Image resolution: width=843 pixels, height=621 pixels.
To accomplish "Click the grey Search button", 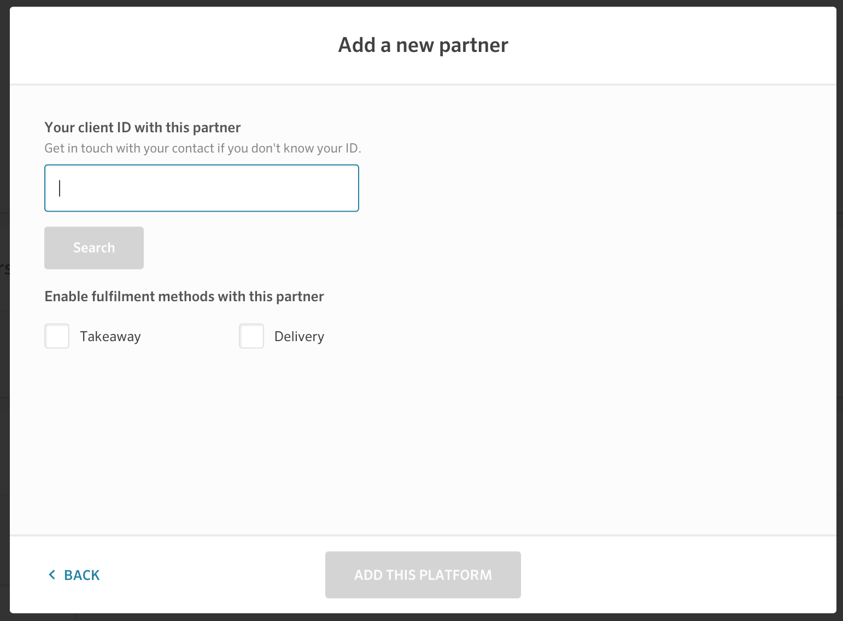I will pos(94,248).
